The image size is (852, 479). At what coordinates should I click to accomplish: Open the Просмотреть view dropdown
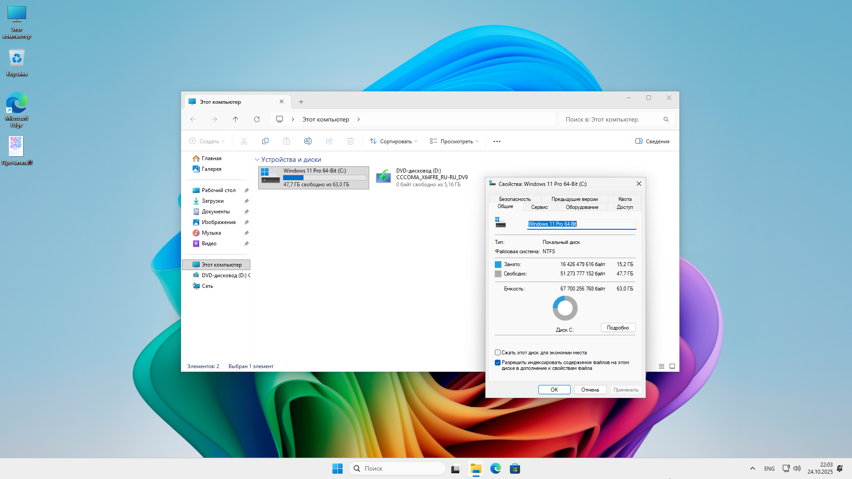coord(454,141)
